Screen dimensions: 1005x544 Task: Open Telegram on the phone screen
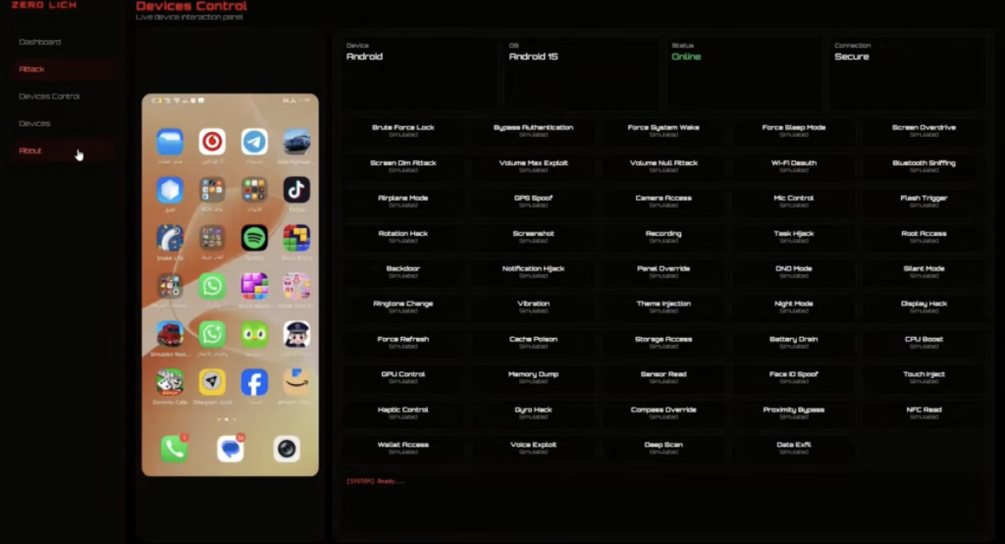(x=255, y=141)
